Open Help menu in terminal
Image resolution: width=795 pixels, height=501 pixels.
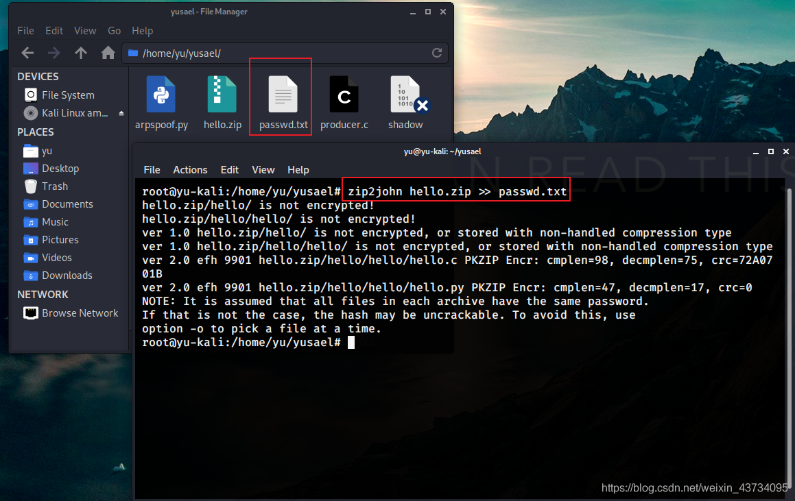coord(298,170)
